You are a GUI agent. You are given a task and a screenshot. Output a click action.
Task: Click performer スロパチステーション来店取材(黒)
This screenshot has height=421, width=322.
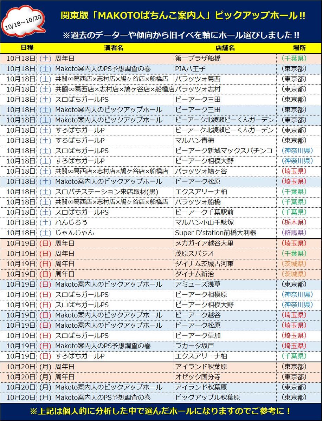107,192
